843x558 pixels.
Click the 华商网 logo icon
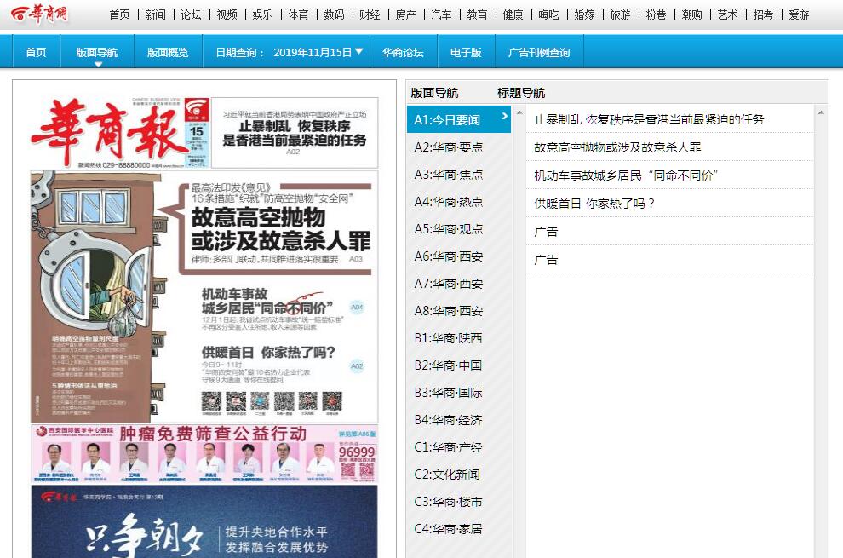coord(40,14)
